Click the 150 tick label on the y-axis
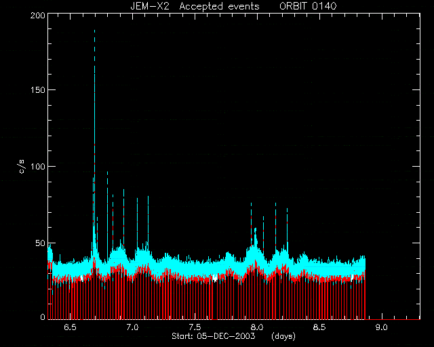The image size is (434, 347). [38, 90]
